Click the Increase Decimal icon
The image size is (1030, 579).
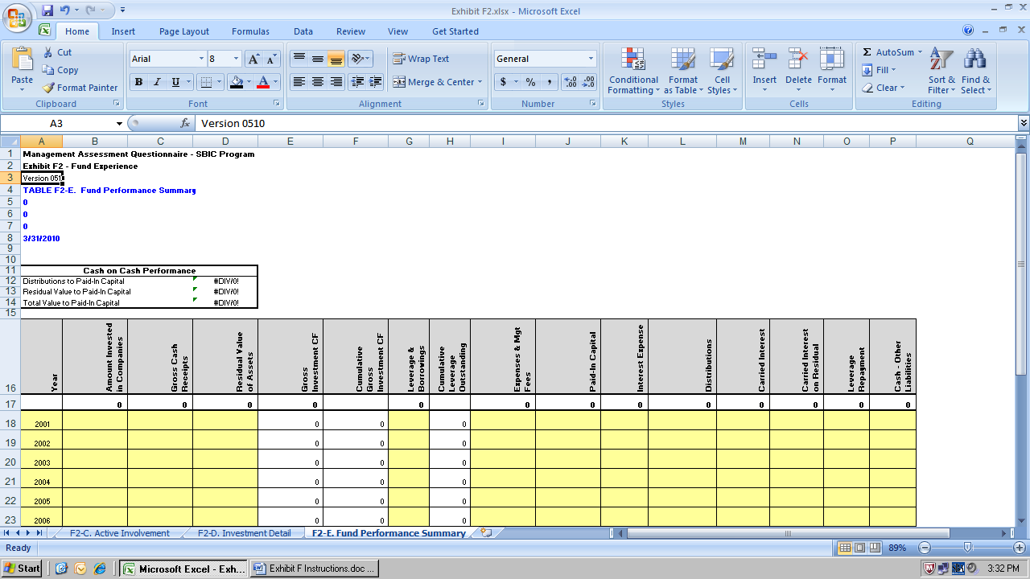(x=571, y=82)
